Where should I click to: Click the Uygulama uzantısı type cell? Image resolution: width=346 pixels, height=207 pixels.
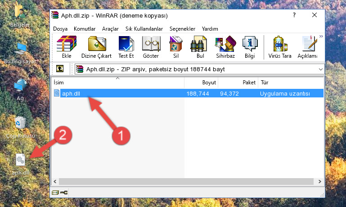[x=285, y=93]
